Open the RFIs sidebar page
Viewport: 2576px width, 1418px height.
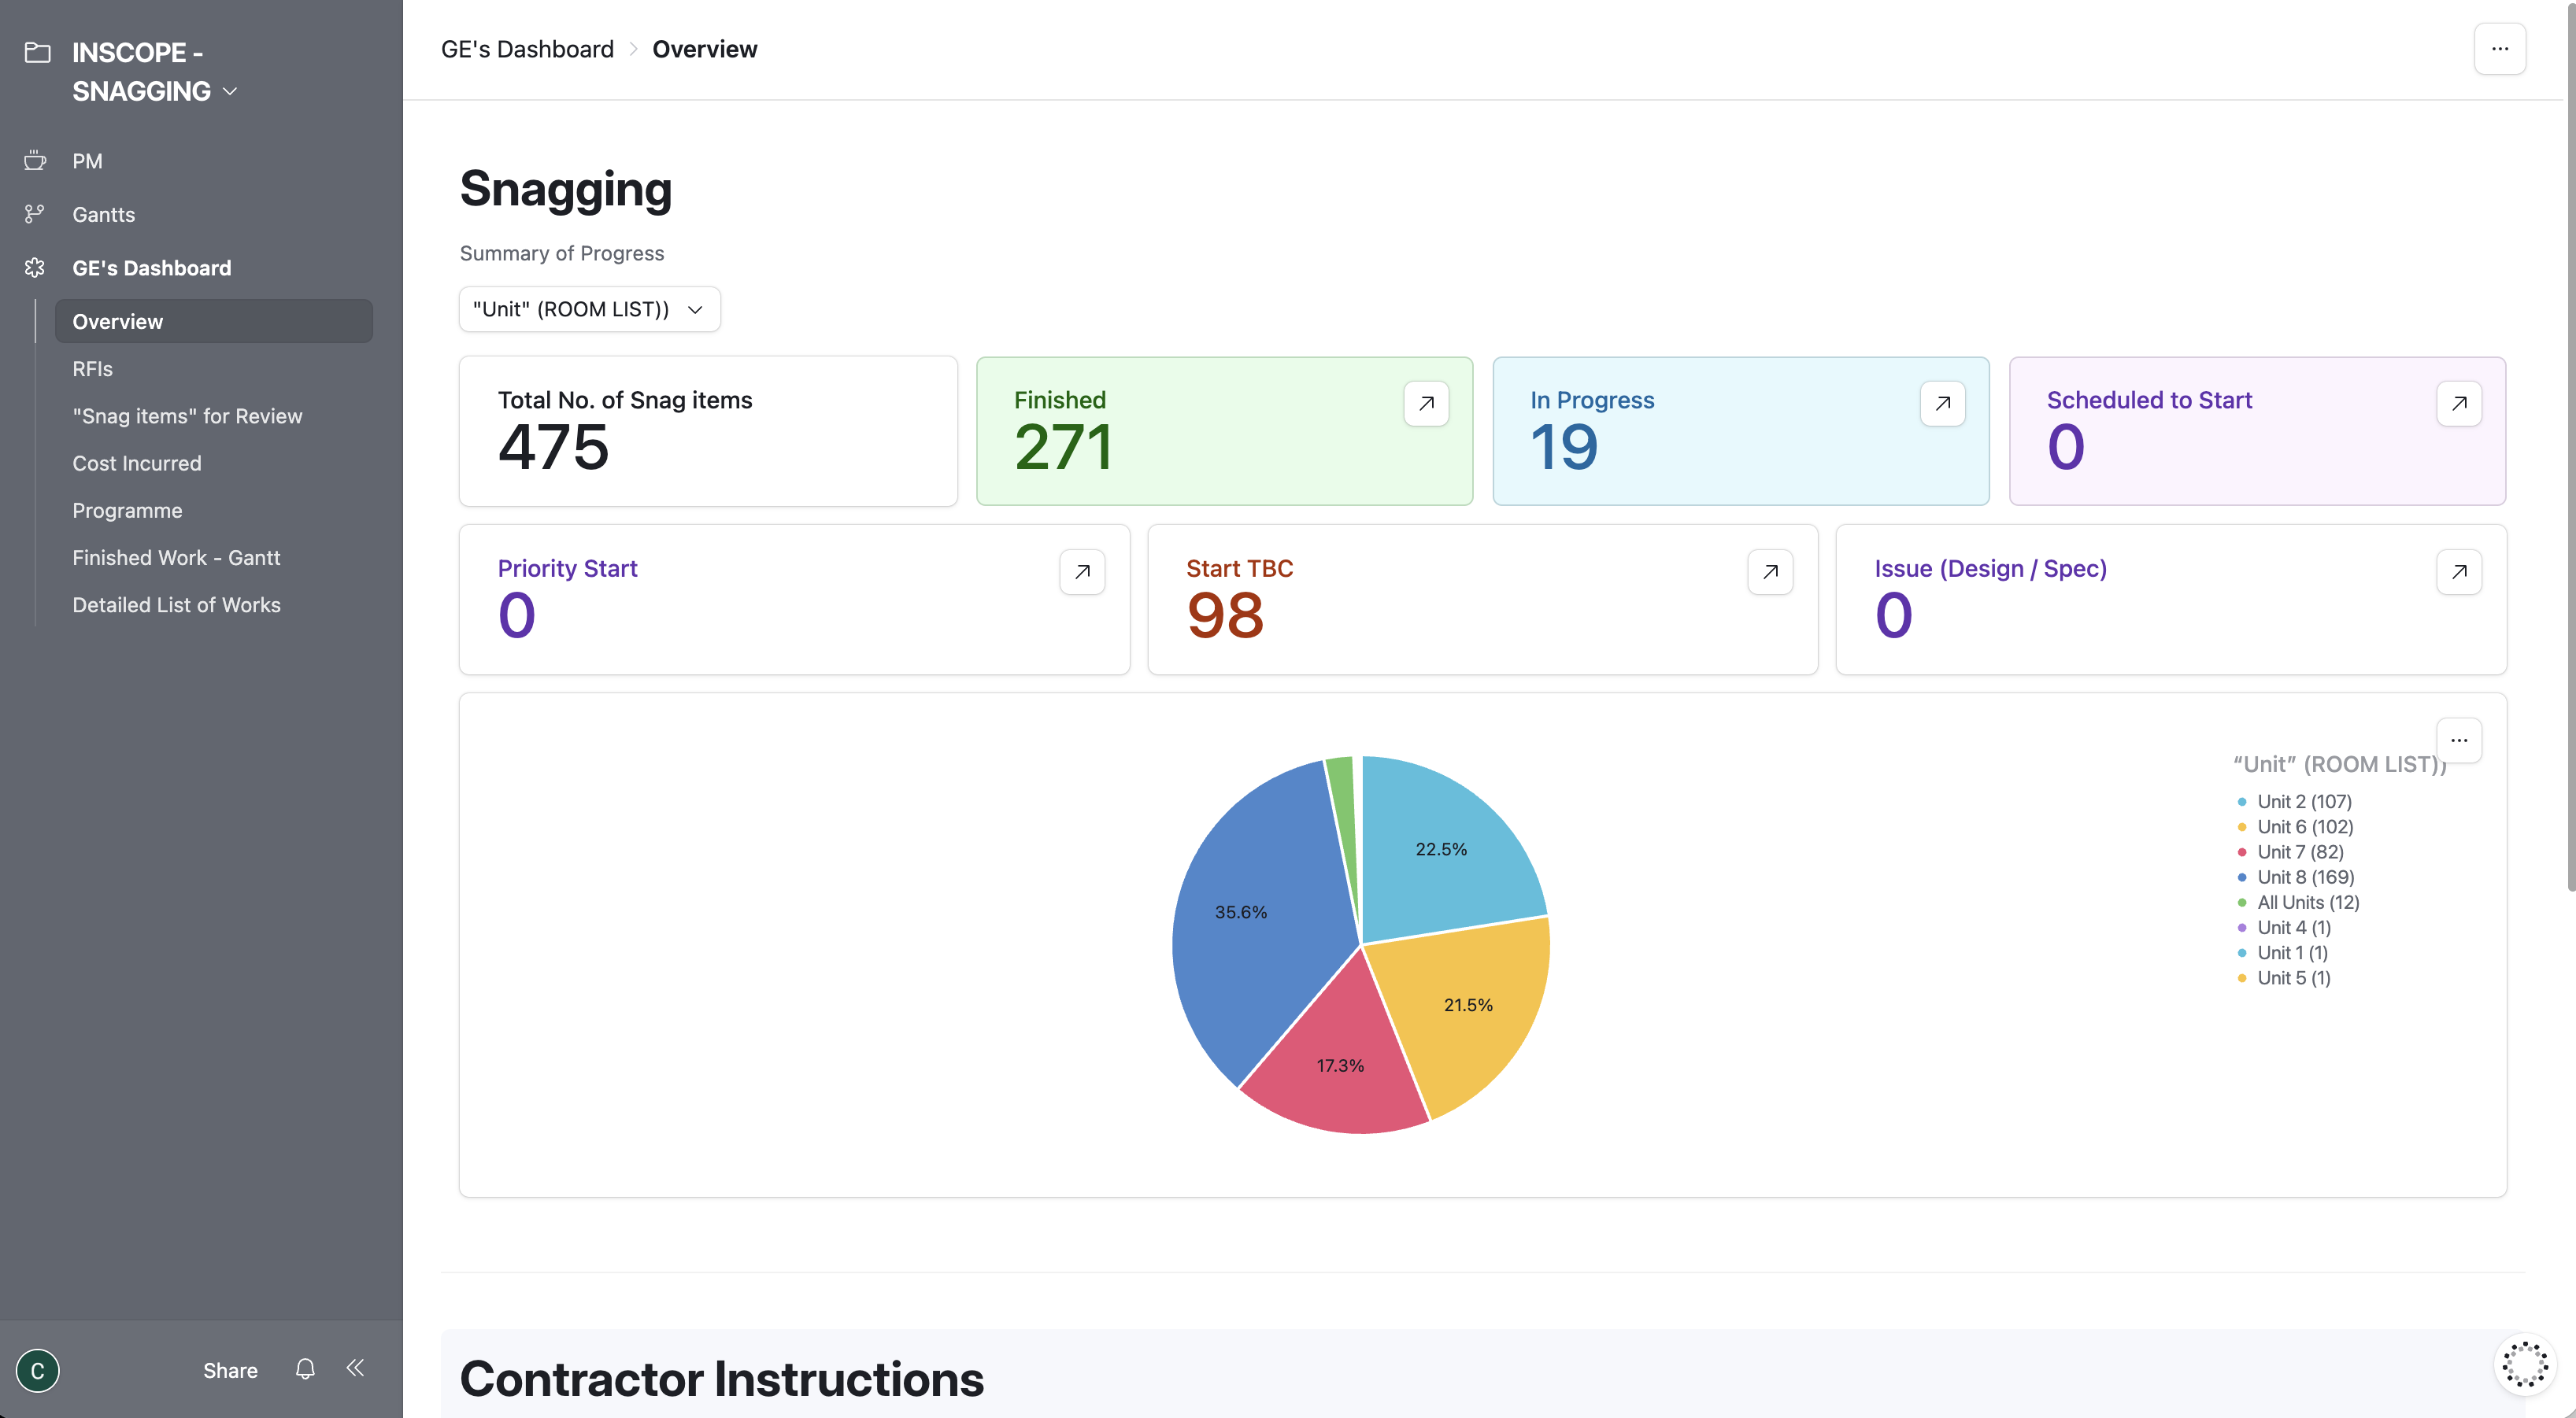(x=92, y=369)
